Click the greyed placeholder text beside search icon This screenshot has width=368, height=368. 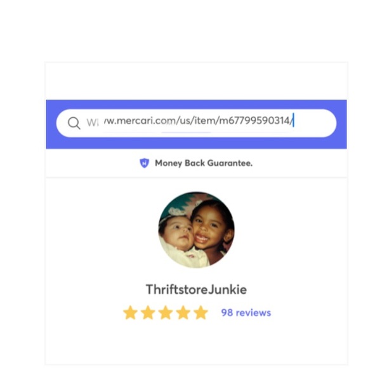click(x=93, y=122)
